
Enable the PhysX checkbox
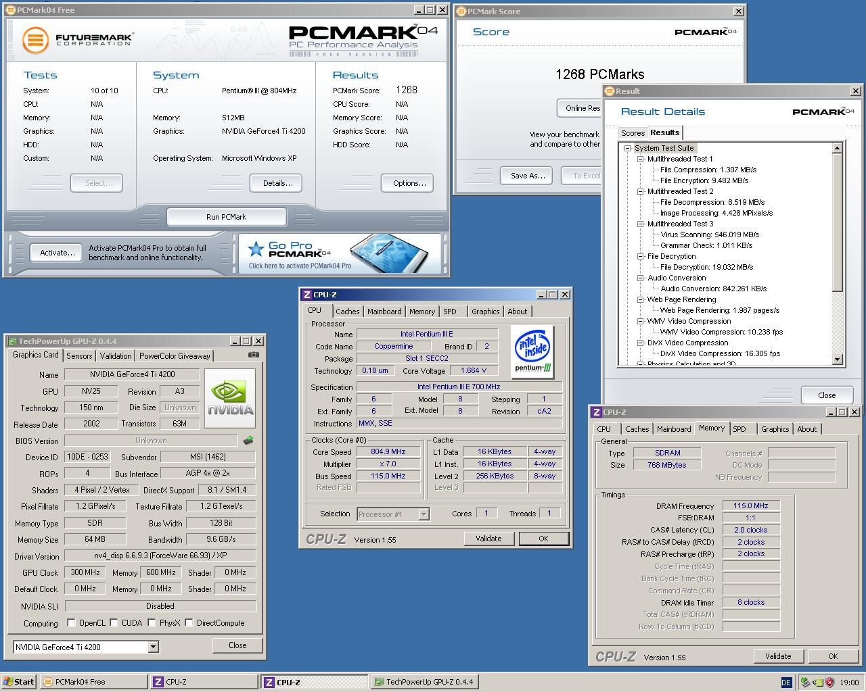[x=152, y=622]
